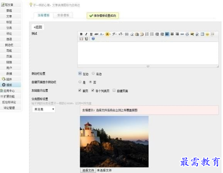Open the font size dropdown
223x173 pixels.
[x=120, y=34]
